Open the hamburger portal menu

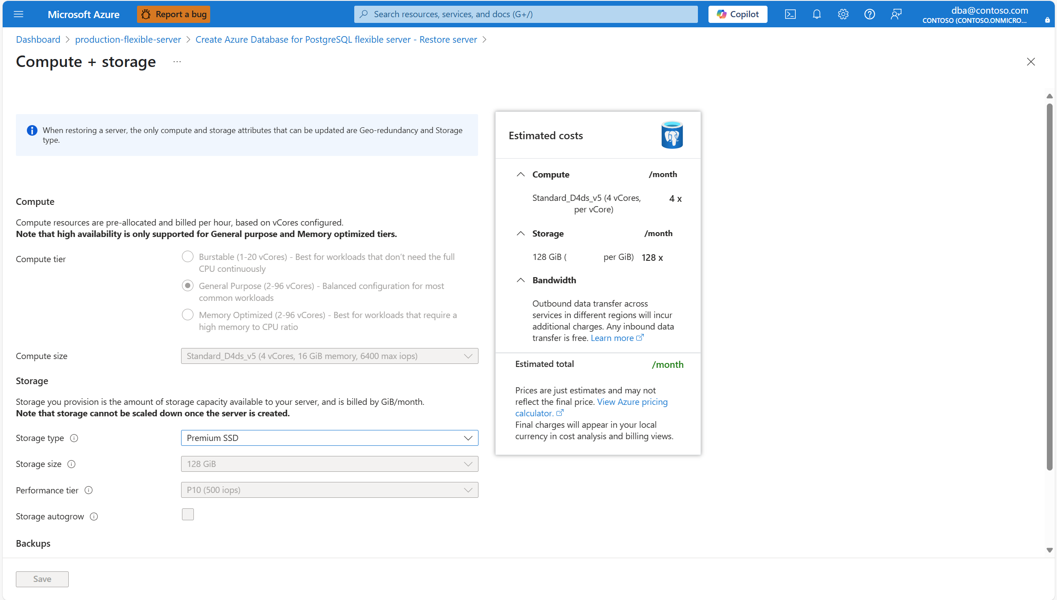tap(19, 14)
